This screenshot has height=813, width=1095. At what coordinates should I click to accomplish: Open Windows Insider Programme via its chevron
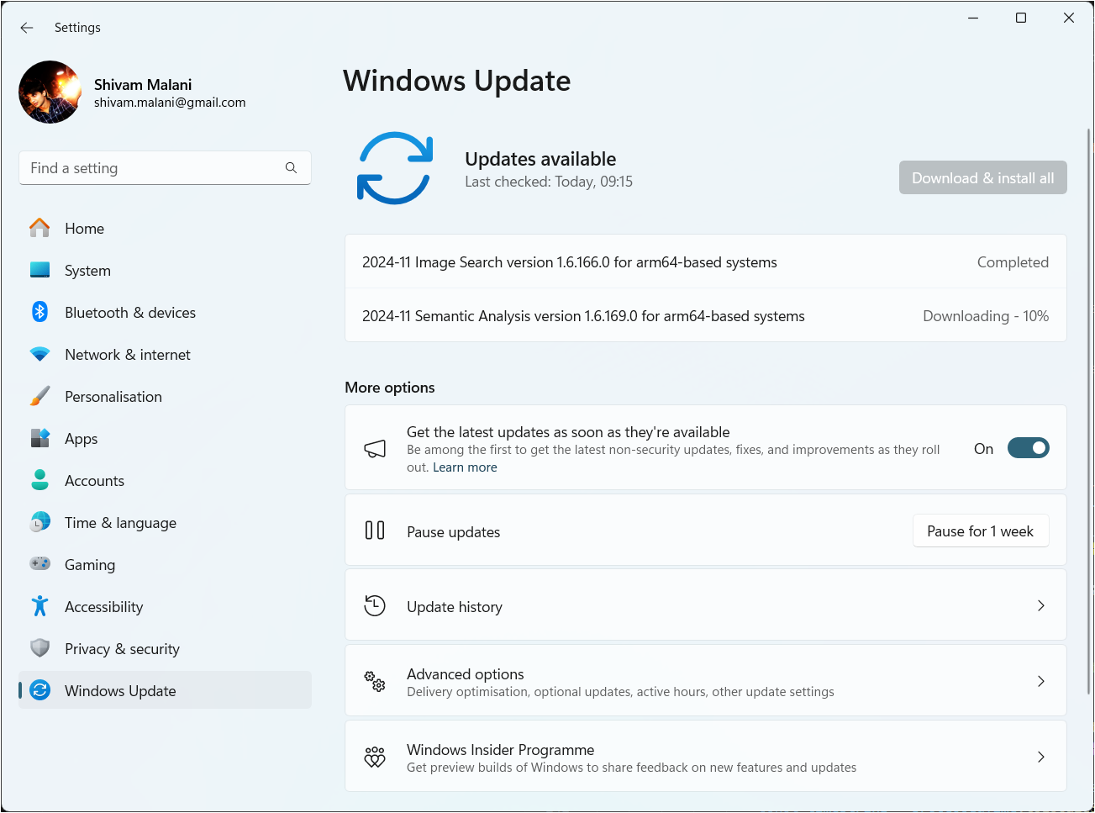tap(1041, 757)
